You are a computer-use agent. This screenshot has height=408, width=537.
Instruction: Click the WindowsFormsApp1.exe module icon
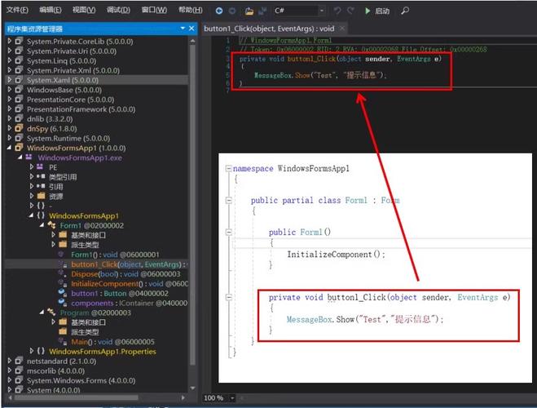tap(29, 157)
